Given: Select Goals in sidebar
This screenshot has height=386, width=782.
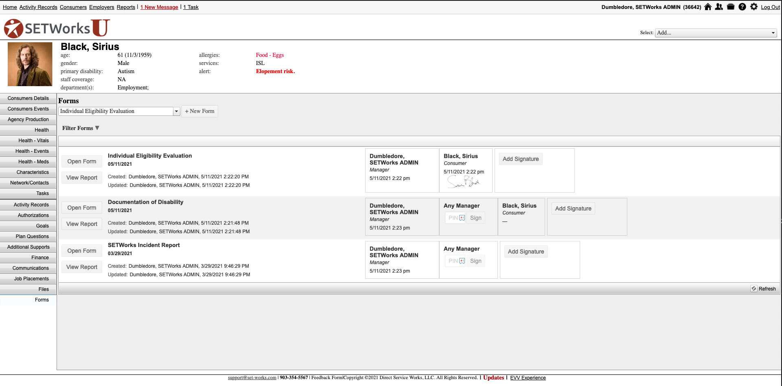Looking at the screenshot, I should (x=28, y=226).
